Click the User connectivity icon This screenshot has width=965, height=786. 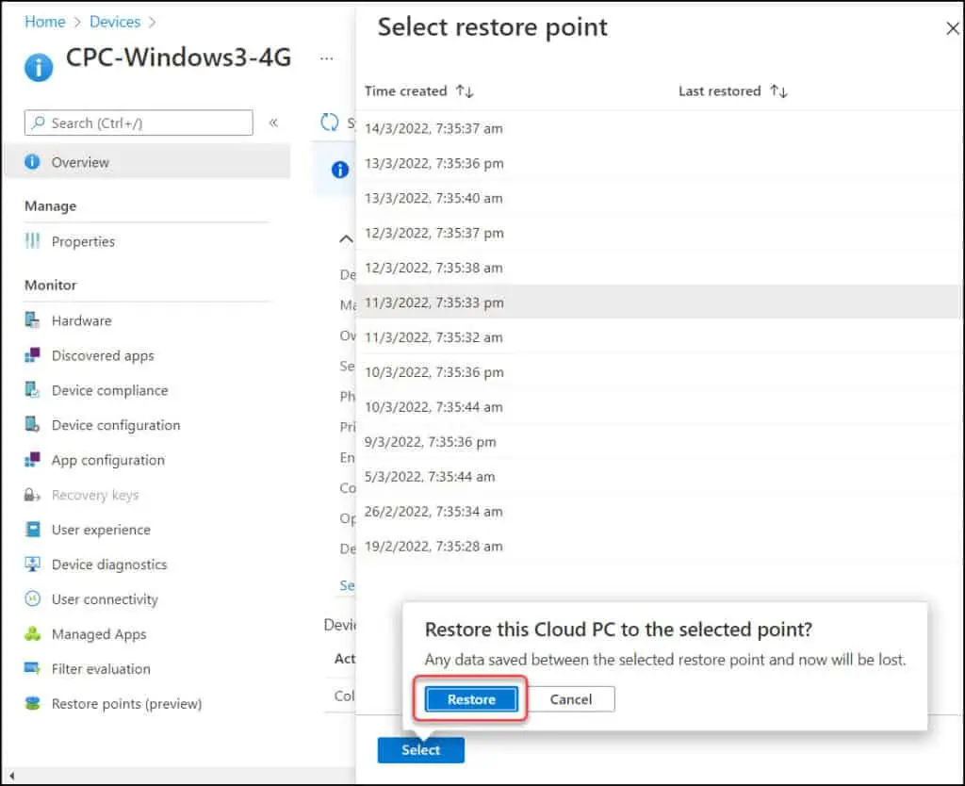(x=32, y=598)
